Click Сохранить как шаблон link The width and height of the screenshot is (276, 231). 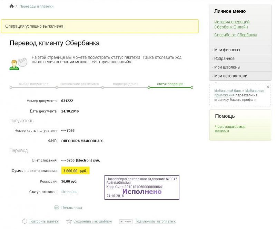click(92, 221)
